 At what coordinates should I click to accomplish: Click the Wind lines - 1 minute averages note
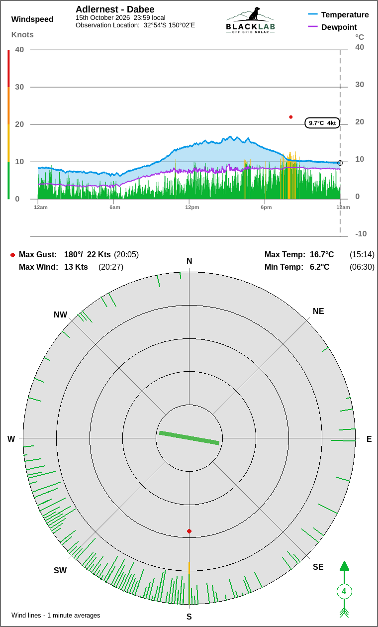56,616
